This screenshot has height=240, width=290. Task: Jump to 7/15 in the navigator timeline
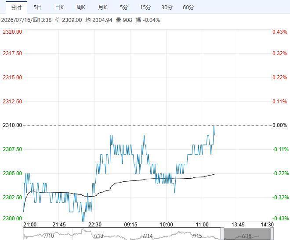click(197, 236)
